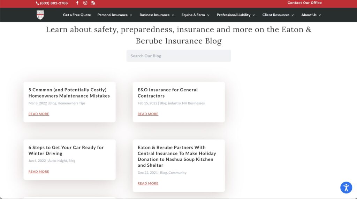This screenshot has height=199, width=357.
Task: Open the Instagram icon link
Action: [85, 3]
